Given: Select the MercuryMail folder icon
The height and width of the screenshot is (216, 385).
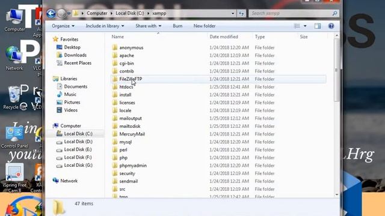Looking at the screenshot, I should [x=115, y=134].
